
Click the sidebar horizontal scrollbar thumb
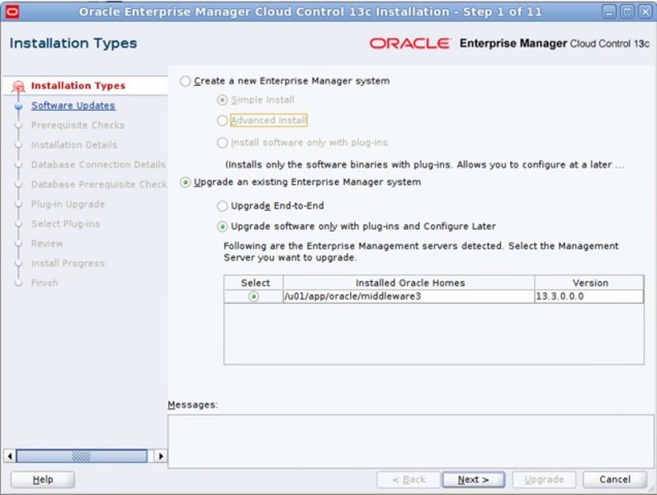(82, 455)
